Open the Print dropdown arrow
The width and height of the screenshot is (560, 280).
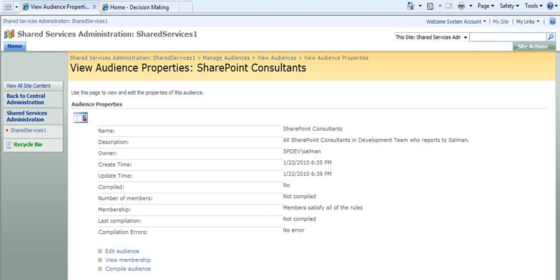pyautogui.click(x=470, y=6)
